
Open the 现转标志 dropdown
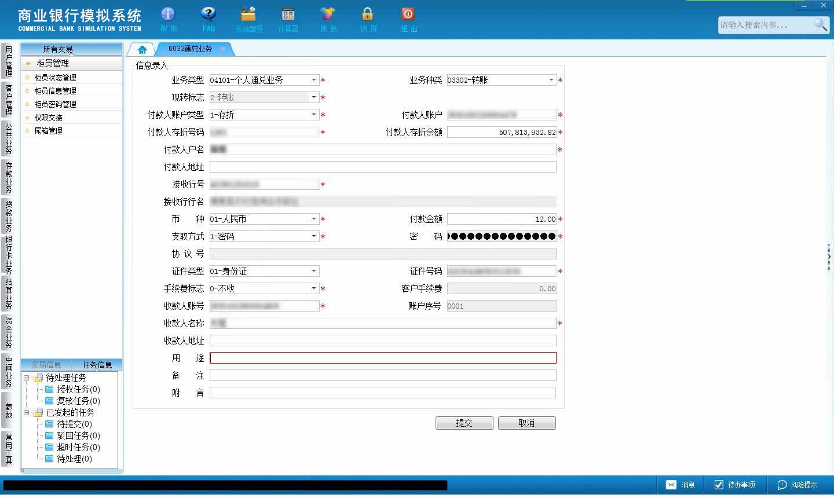pos(314,97)
